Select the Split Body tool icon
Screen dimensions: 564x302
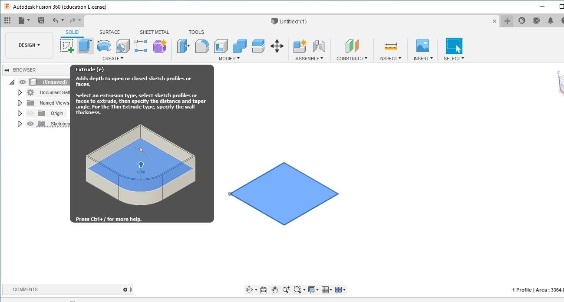[258, 46]
